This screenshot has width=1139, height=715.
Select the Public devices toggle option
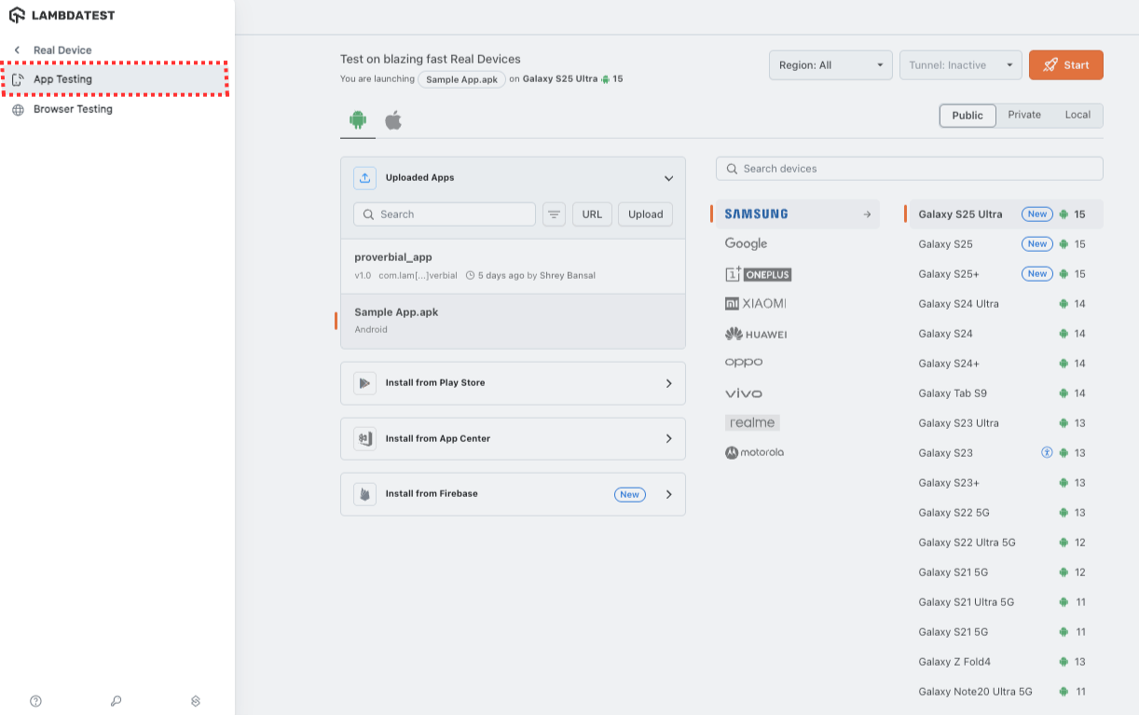[967, 115]
